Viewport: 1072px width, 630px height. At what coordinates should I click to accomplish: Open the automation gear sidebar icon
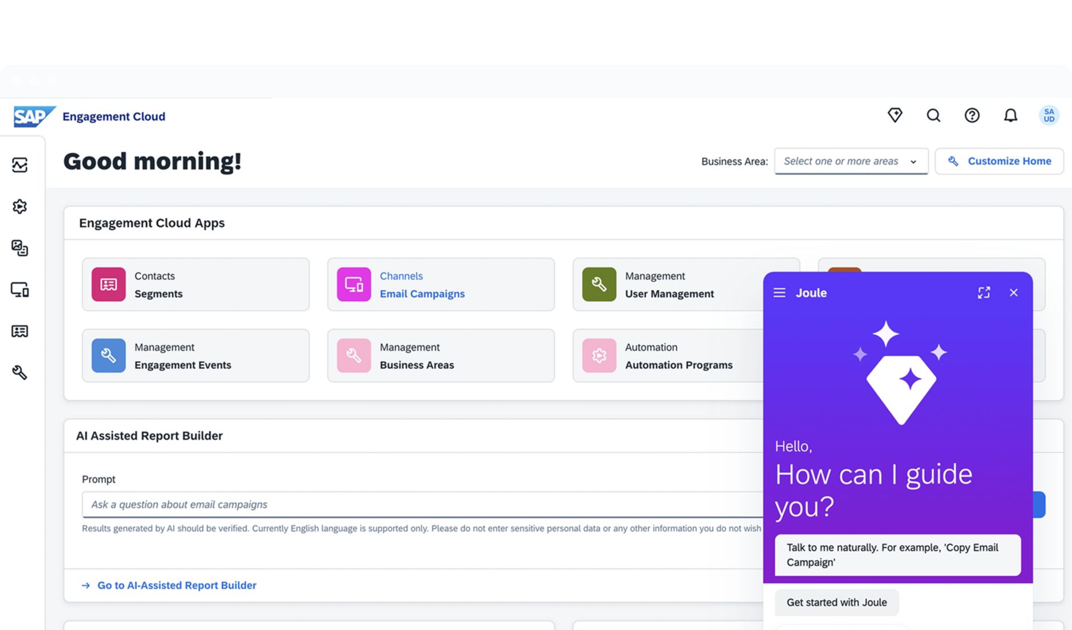pyautogui.click(x=20, y=207)
